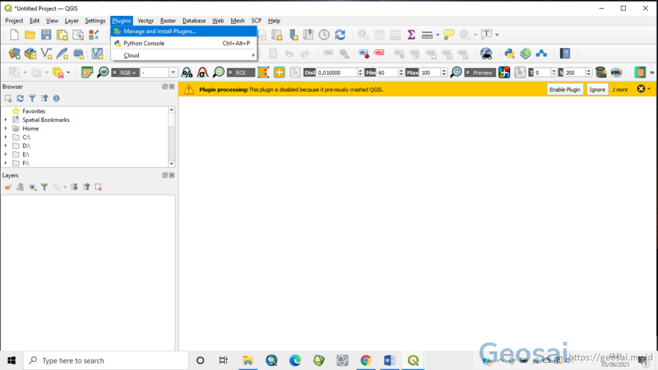Screen dimensions: 658x370
Task: Open the Vector menu
Action: pos(146,21)
